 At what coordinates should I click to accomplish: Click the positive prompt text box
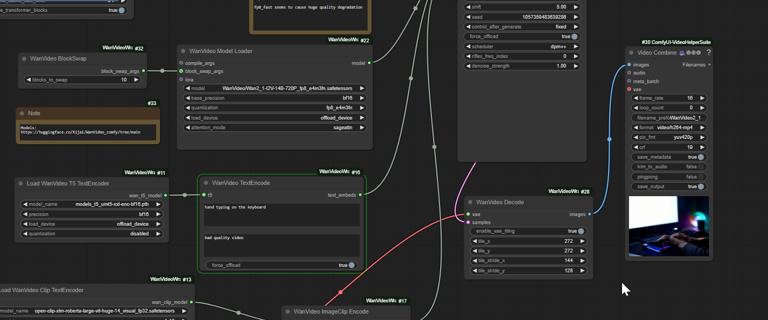pos(282,214)
